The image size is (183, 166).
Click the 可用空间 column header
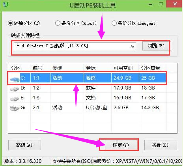(123, 68)
